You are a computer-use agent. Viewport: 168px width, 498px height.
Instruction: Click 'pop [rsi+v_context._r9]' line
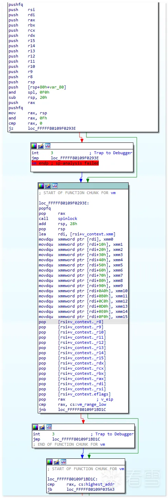(71, 327)
